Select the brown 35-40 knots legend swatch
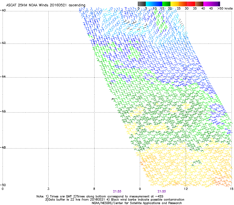The width and height of the screenshot is (234, 205). coord(199,4)
